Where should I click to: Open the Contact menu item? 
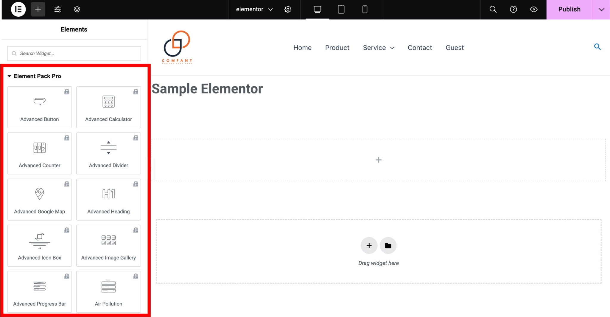pyautogui.click(x=420, y=48)
